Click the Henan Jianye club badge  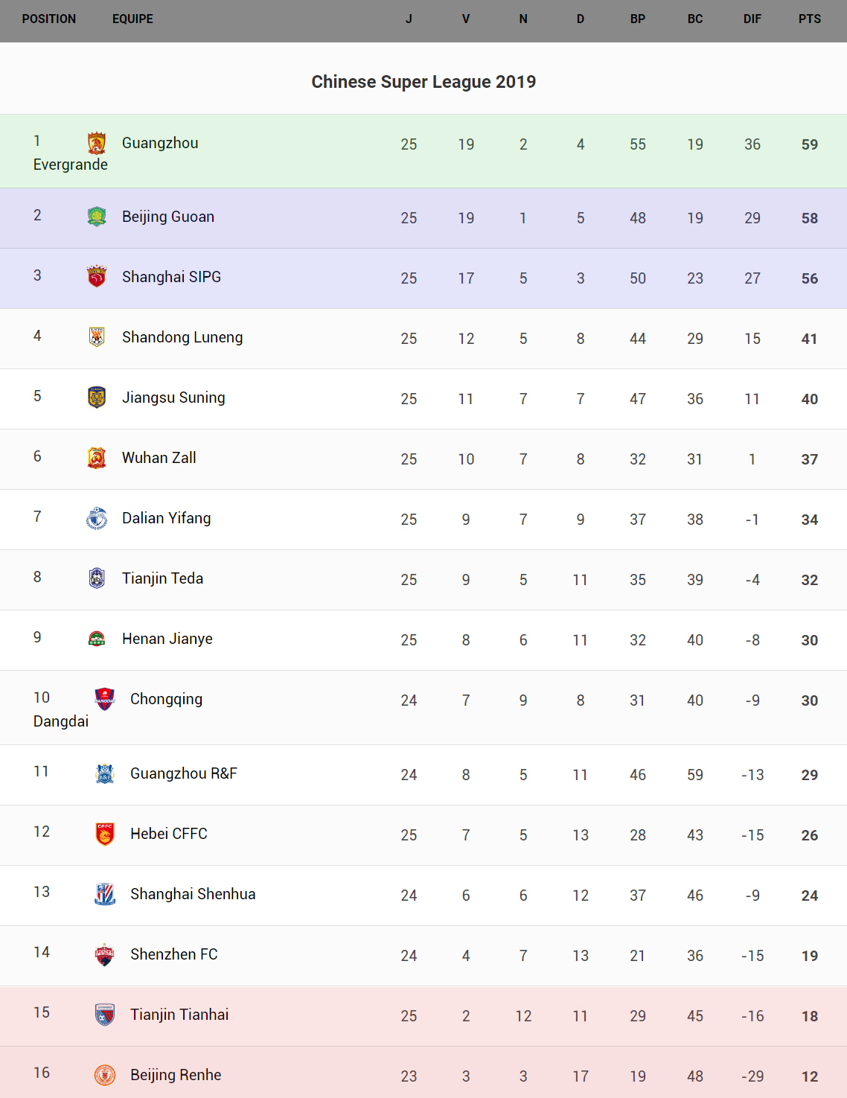pos(97,639)
